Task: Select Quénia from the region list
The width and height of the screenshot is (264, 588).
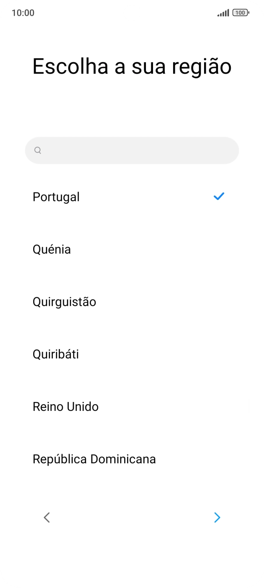Action: [x=52, y=249]
